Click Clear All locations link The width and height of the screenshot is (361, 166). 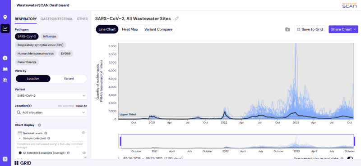[x=81, y=106]
